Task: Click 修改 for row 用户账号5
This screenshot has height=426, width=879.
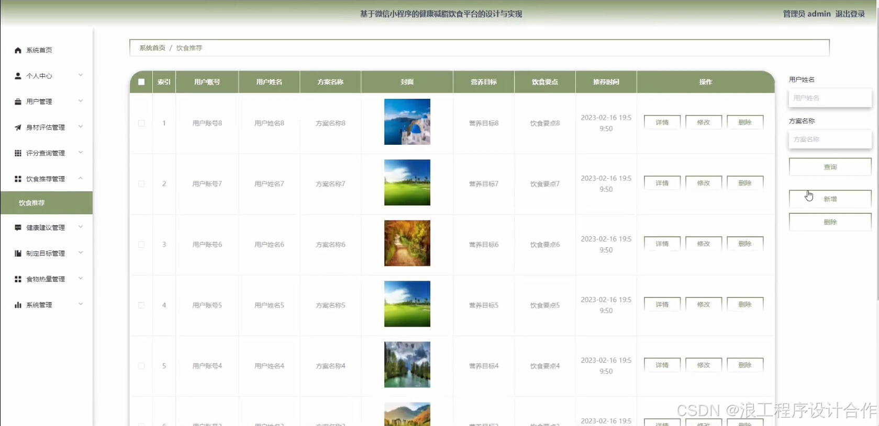Action: (x=704, y=304)
